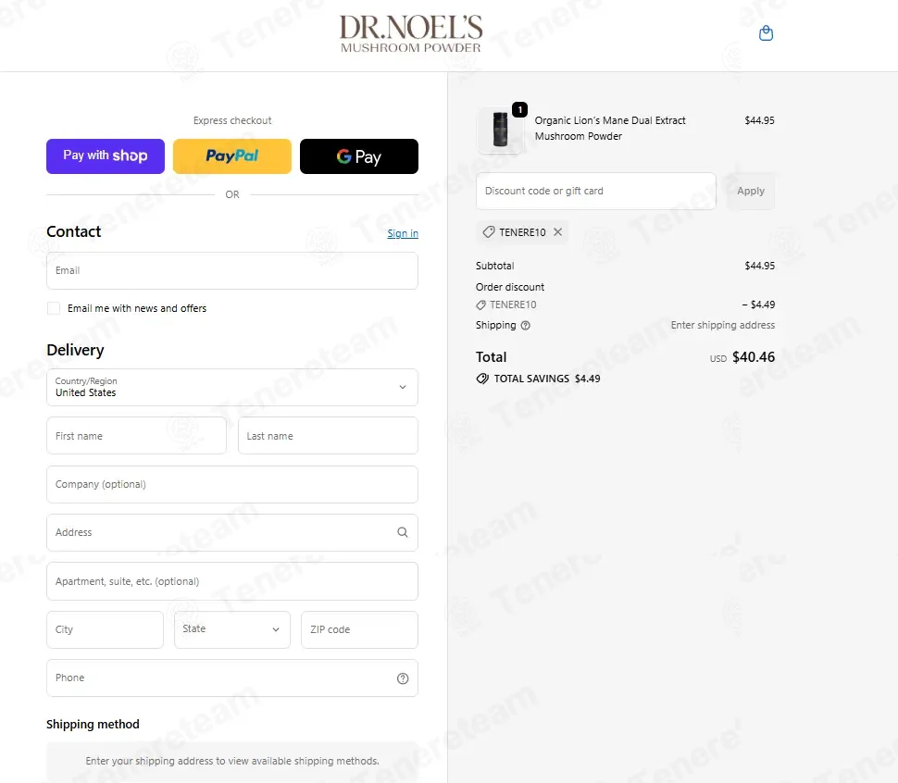The height and width of the screenshot is (783, 898).
Task: Click the quantity badge on product image
Action: 519,109
